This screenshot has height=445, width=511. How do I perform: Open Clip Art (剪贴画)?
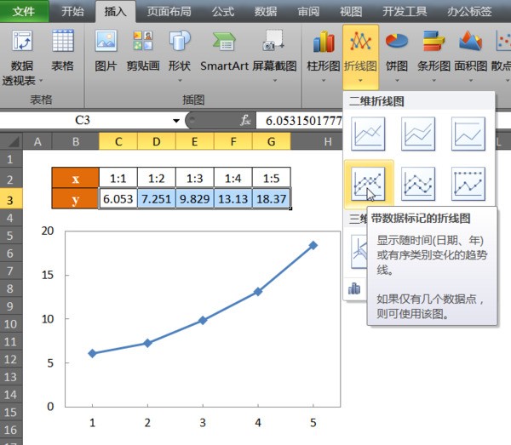pos(143,51)
